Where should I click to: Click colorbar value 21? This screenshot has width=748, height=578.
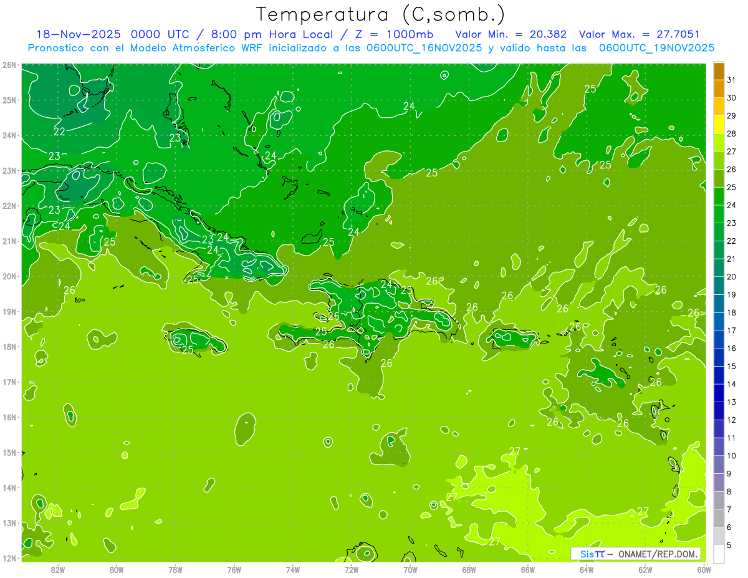pyautogui.click(x=732, y=259)
